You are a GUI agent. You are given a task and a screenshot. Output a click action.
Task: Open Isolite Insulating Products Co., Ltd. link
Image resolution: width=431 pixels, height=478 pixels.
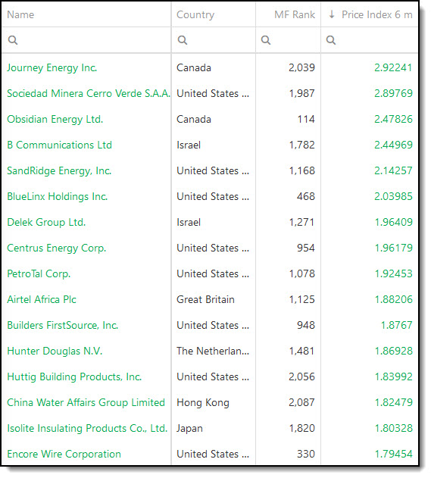click(87, 428)
